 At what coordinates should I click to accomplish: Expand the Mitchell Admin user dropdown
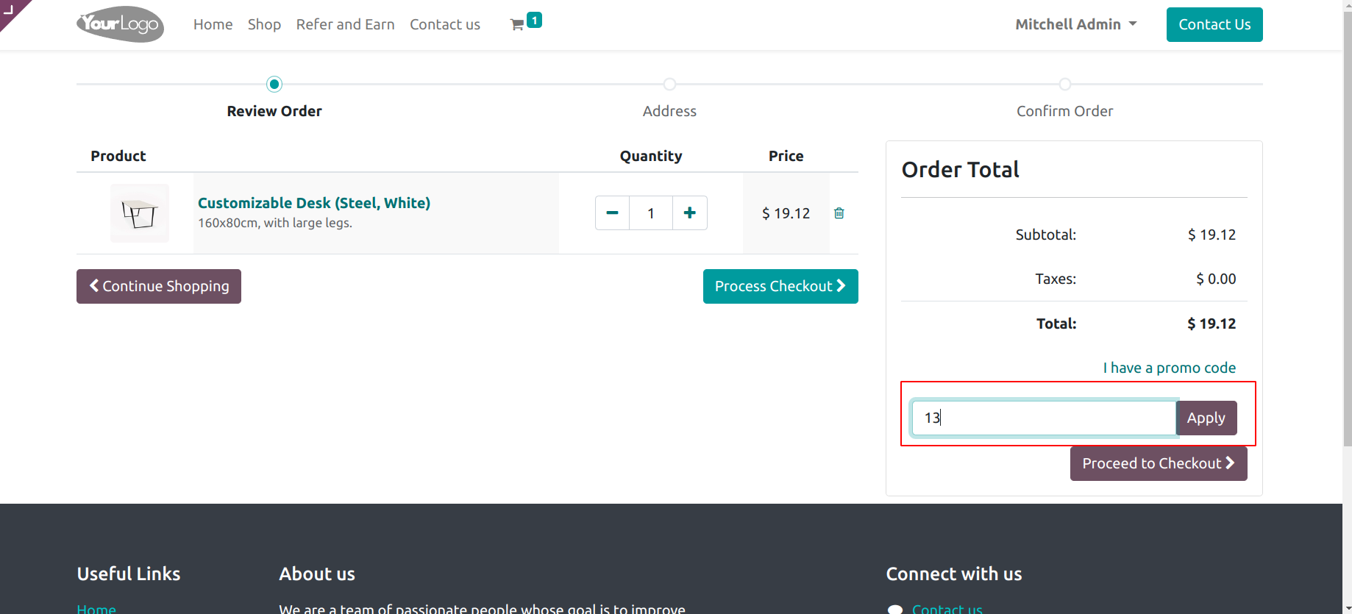(x=1075, y=24)
